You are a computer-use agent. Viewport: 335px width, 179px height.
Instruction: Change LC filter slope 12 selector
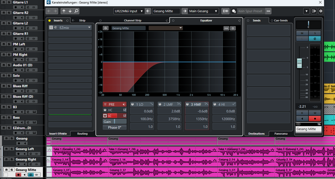[x=125, y=116]
